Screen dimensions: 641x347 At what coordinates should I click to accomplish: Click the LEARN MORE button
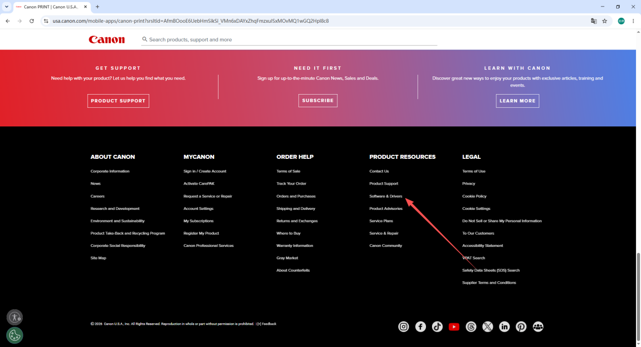tap(518, 101)
